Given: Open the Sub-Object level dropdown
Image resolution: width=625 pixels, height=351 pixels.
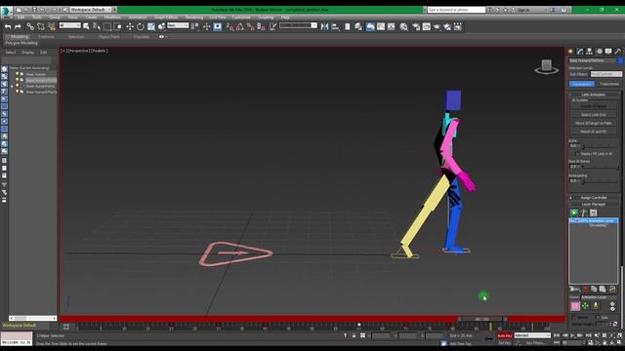Looking at the screenshot, I should (x=605, y=74).
